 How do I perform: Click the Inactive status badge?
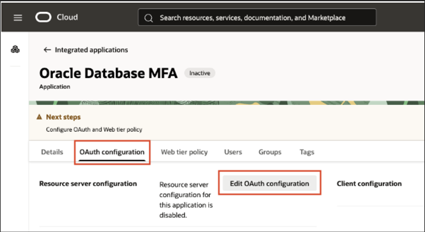[199, 73]
